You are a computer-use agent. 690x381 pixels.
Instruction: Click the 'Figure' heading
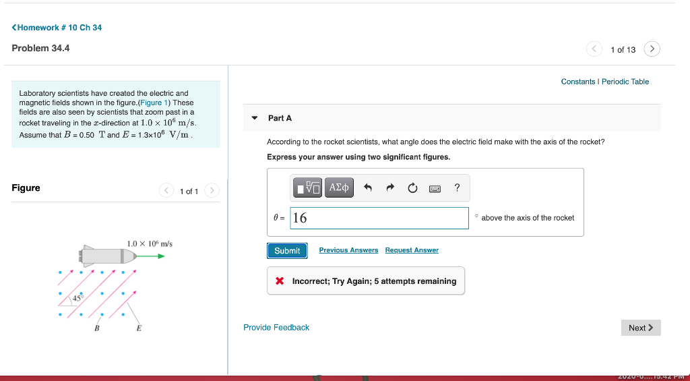26,188
